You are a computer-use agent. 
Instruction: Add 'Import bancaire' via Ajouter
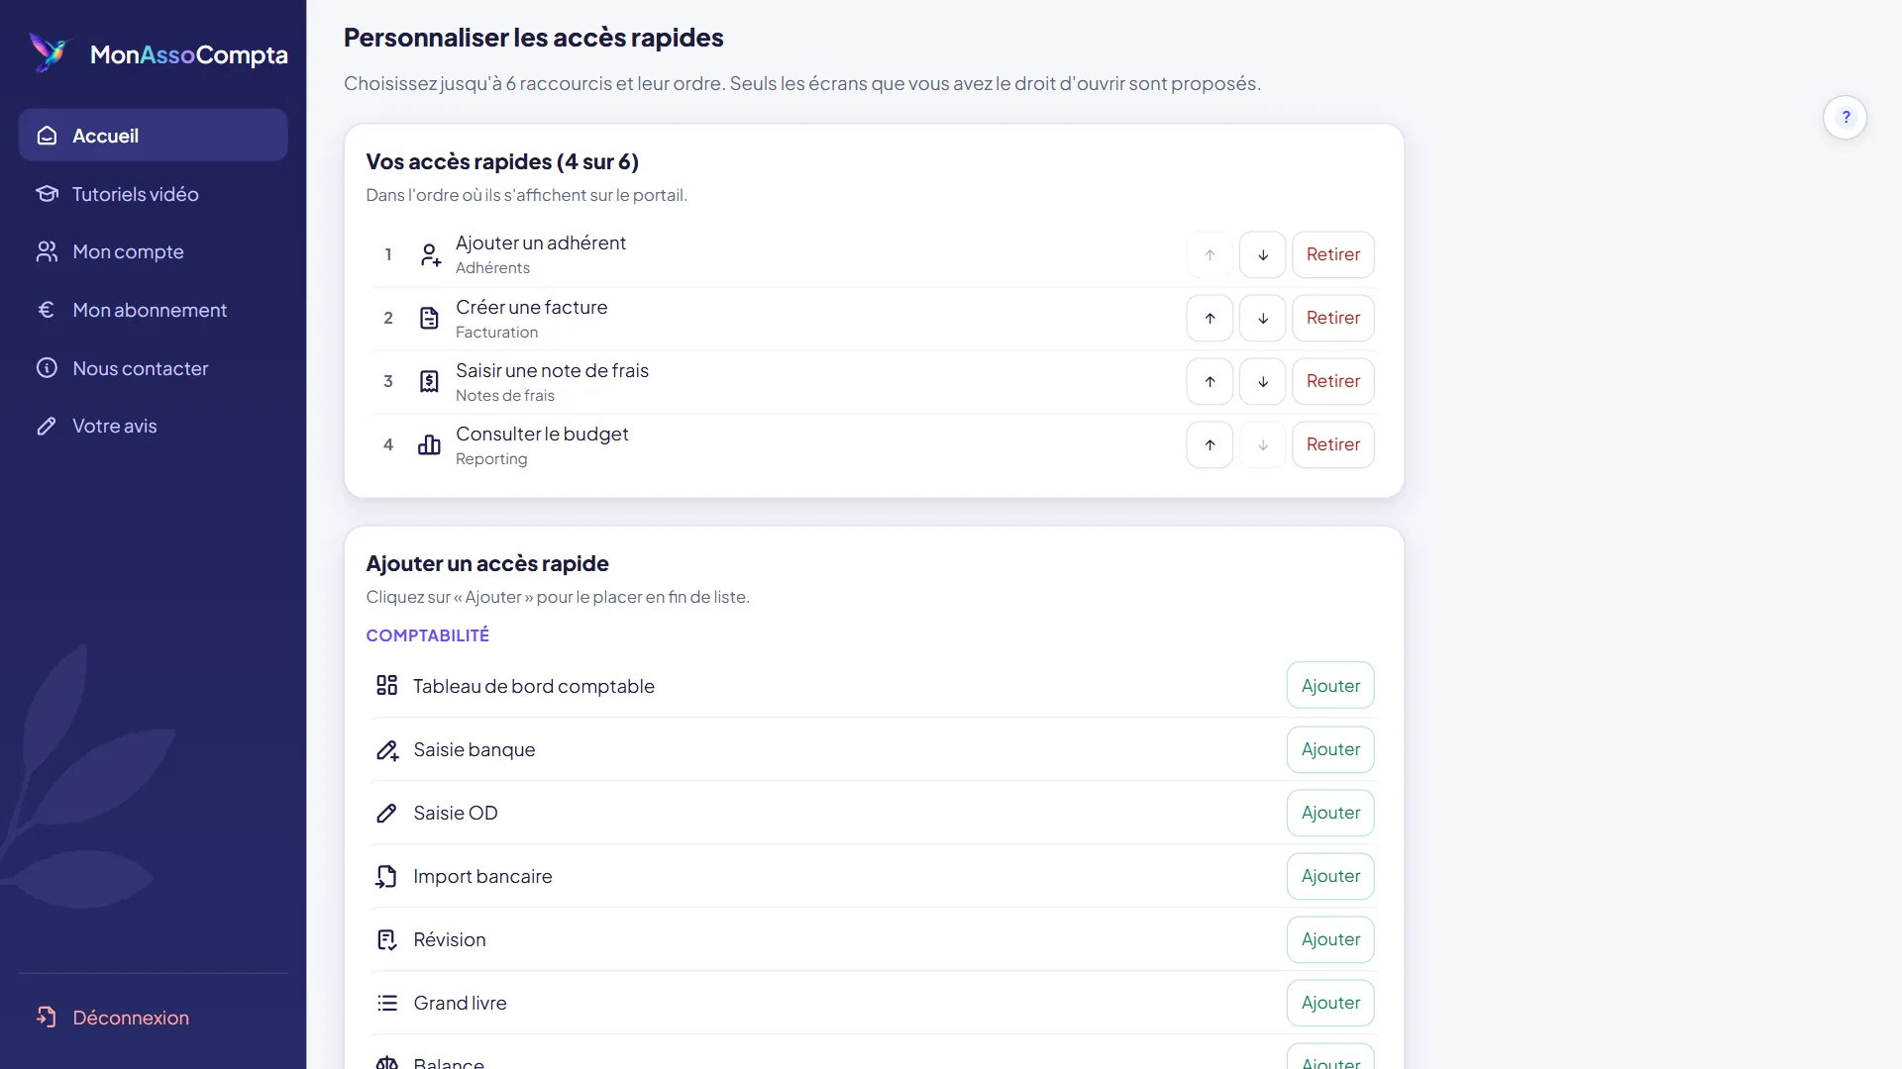[x=1330, y=876]
